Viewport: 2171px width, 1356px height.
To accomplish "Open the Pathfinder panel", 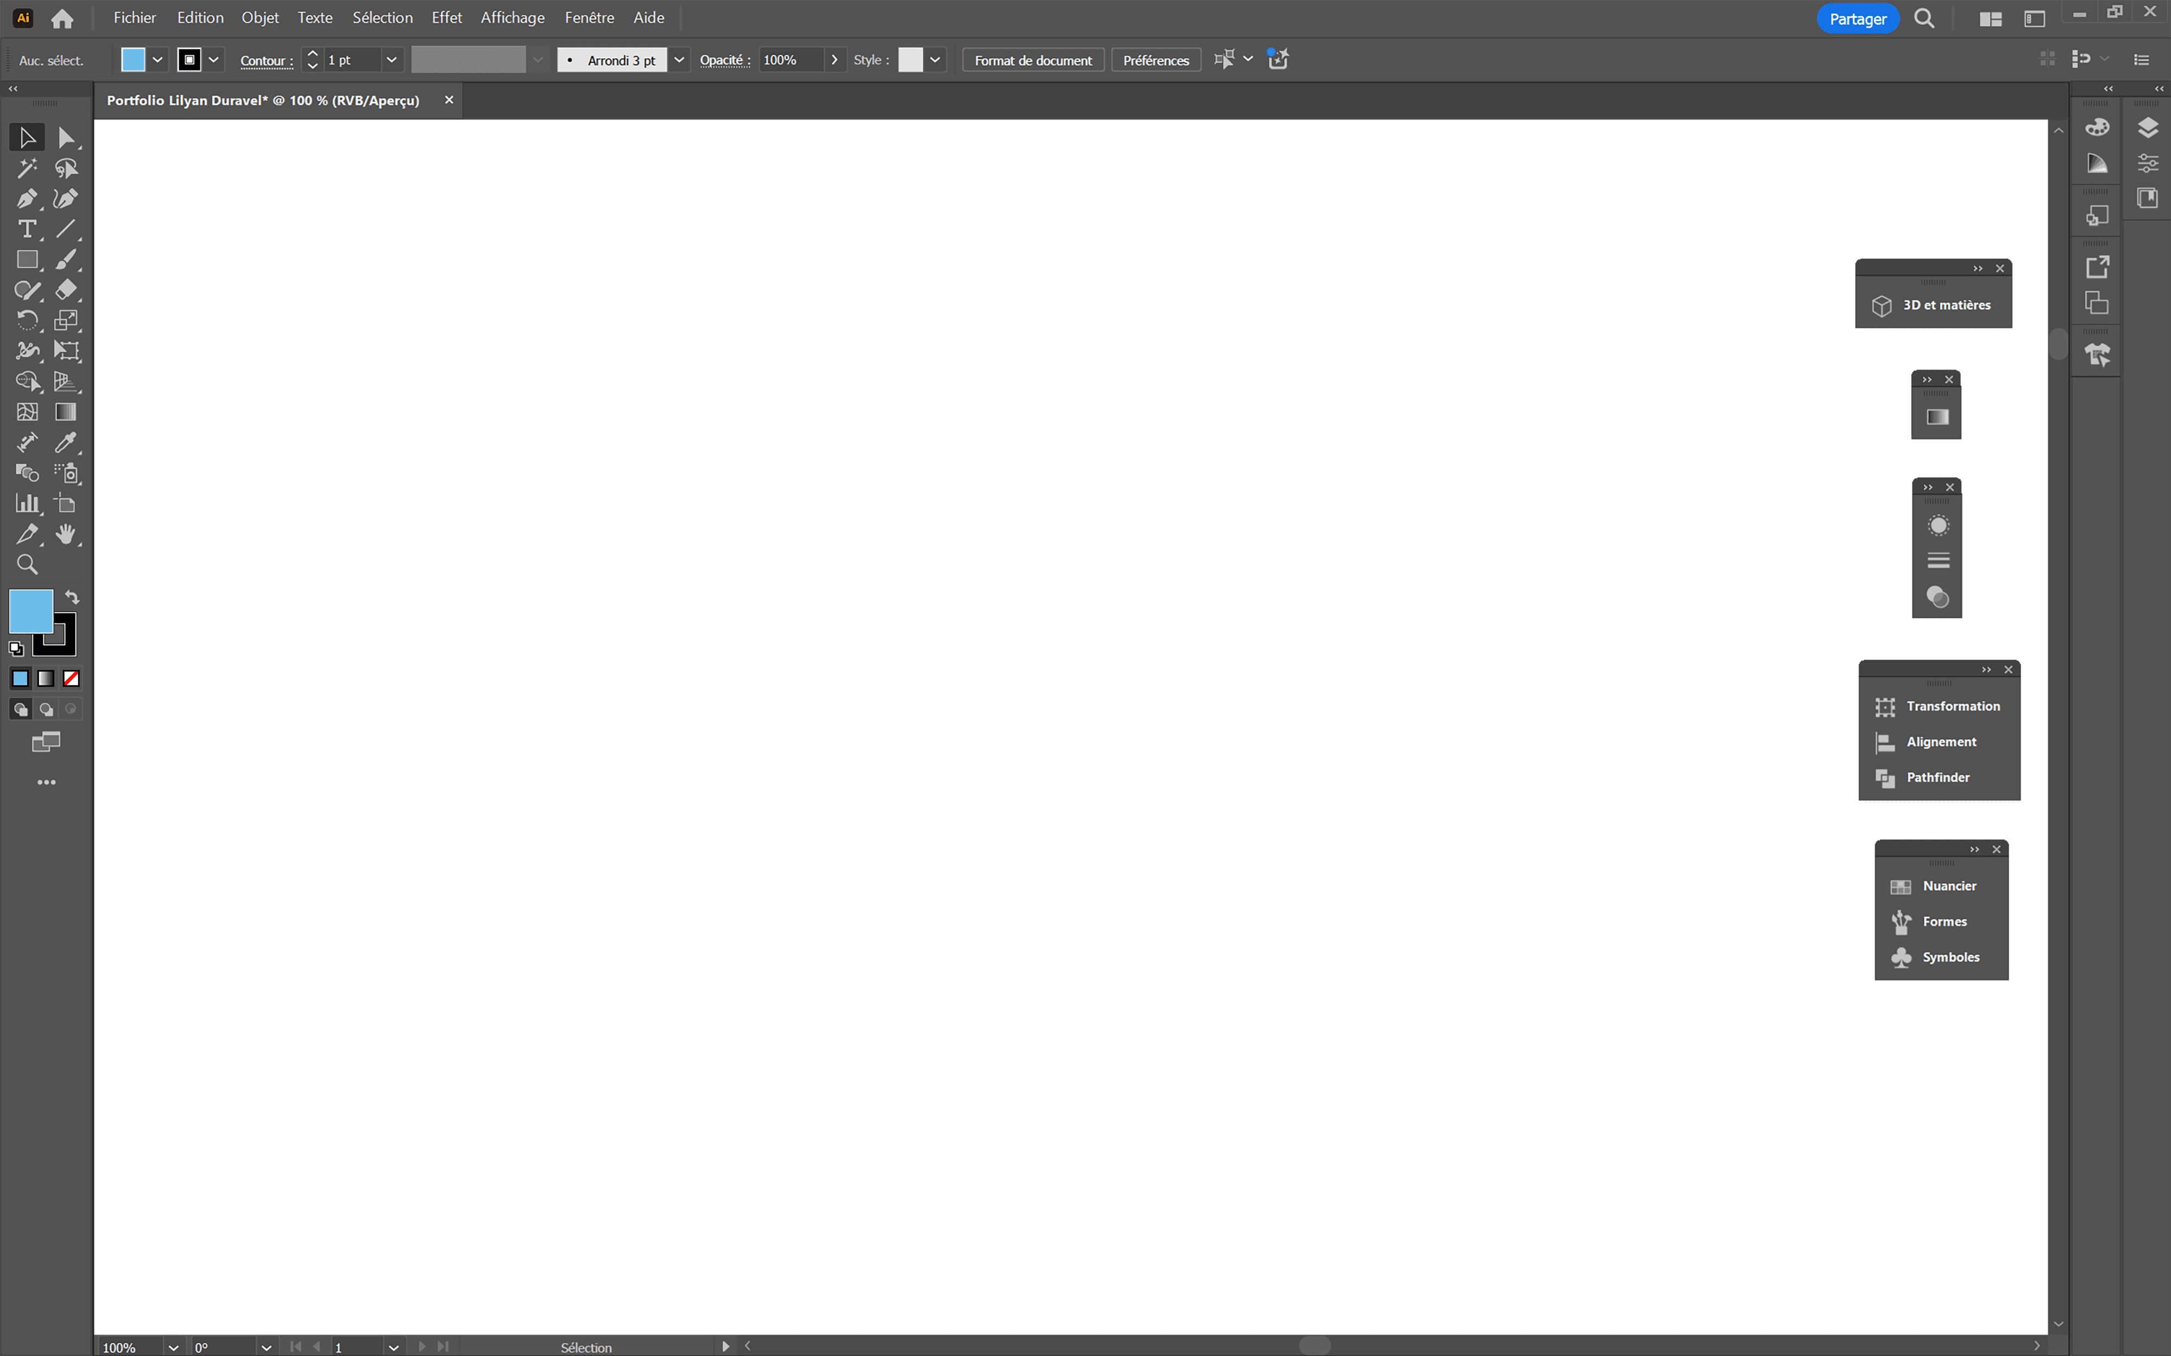I will click(1938, 777).
